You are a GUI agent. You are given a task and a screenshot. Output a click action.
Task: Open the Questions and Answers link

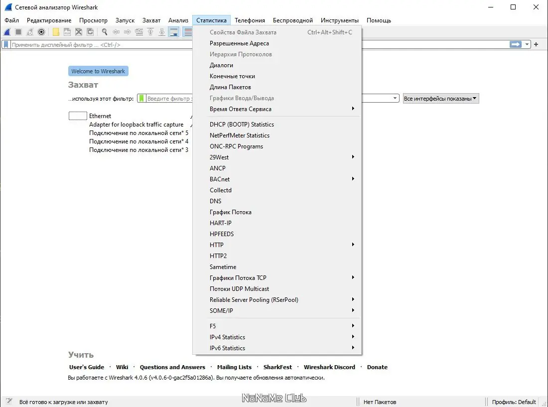pyautogui.click(x=172, y=367)
